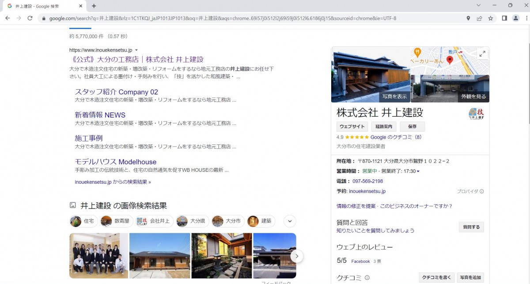Filter images by 会社井上 chip
The height and width of the screenshot is (284, 530).
point(154,221)
